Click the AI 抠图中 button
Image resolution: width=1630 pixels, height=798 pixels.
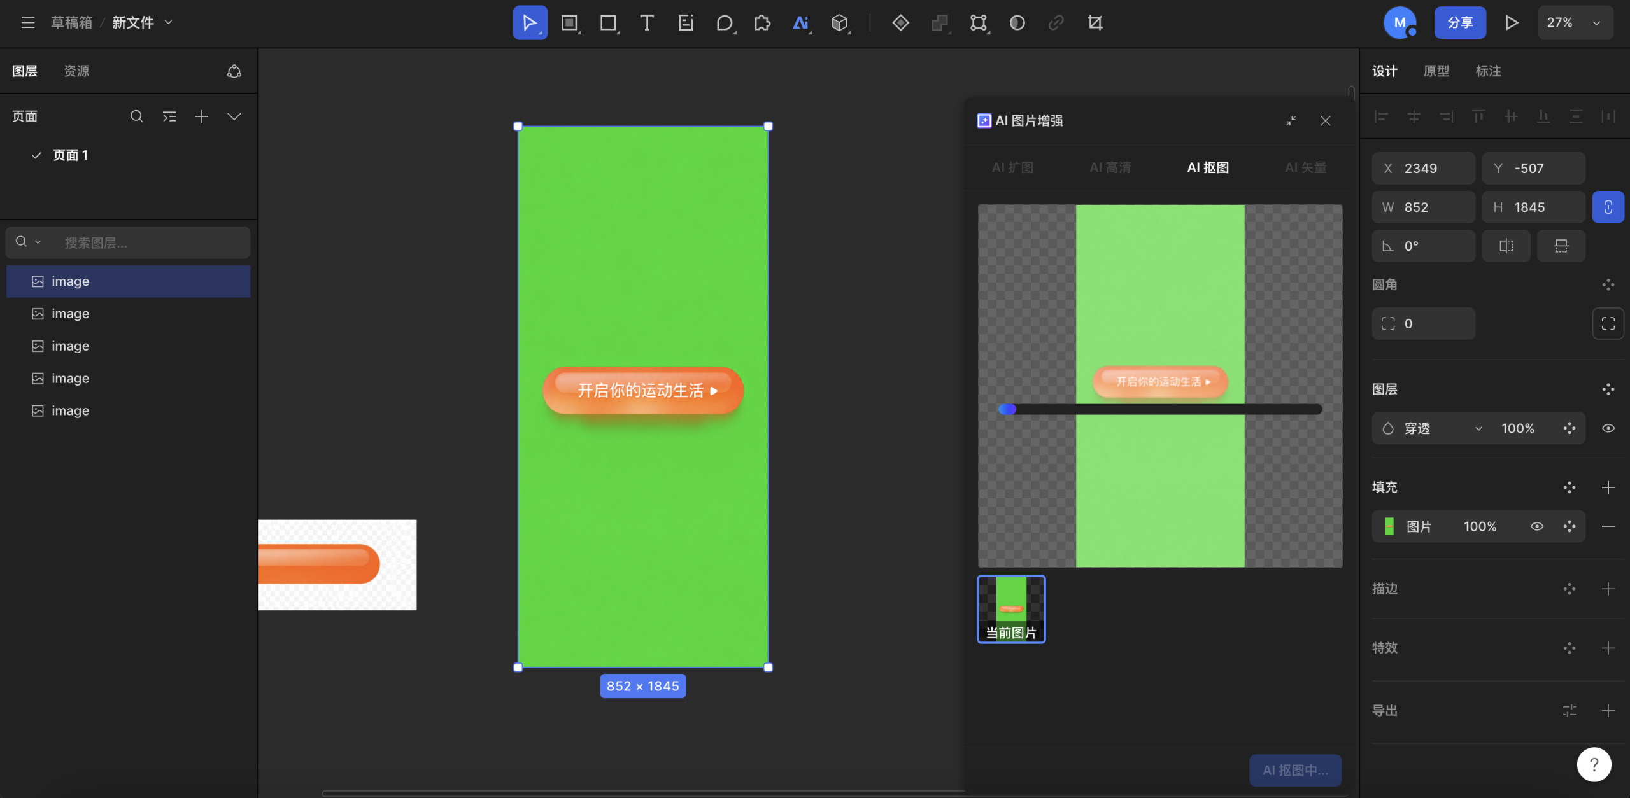tap(1295, 770)
